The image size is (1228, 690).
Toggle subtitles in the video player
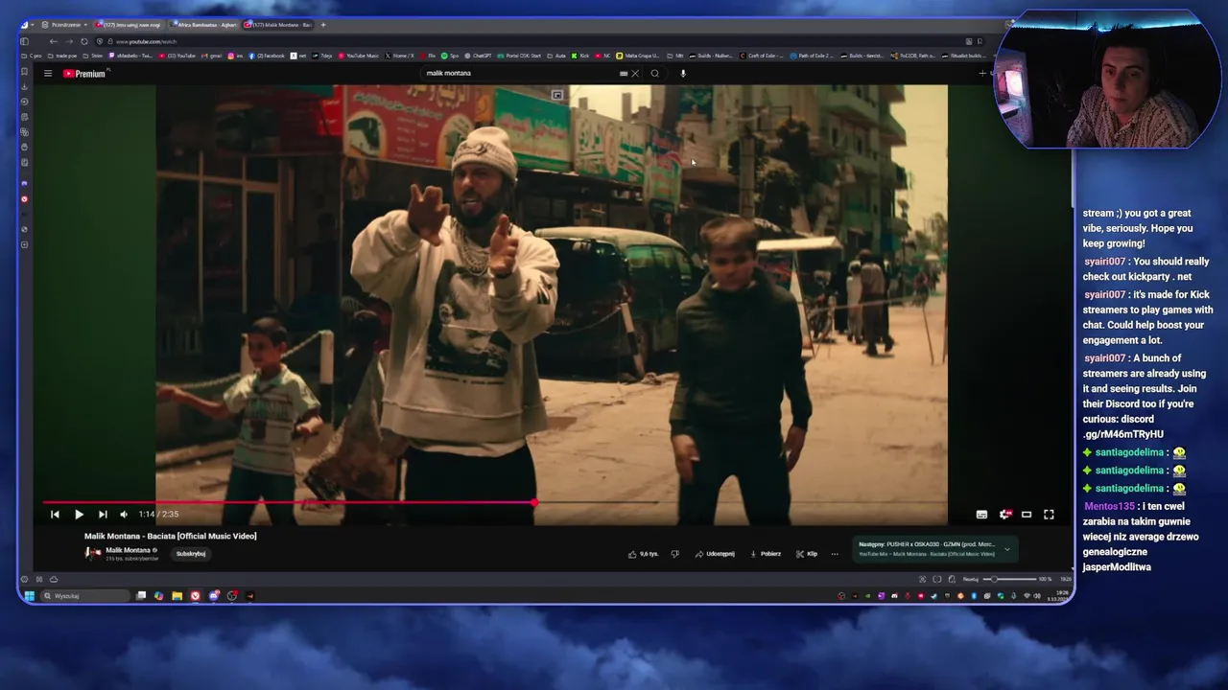coord(981,515)
